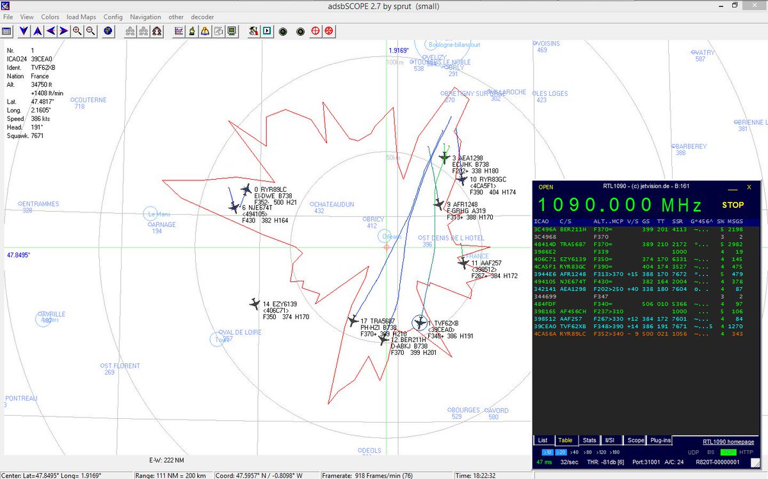Image resolution: width=768 pixels, height=479 pixels.
Task: Toggle the >10 filter in RTL1090
Action: tap(547, 452)
